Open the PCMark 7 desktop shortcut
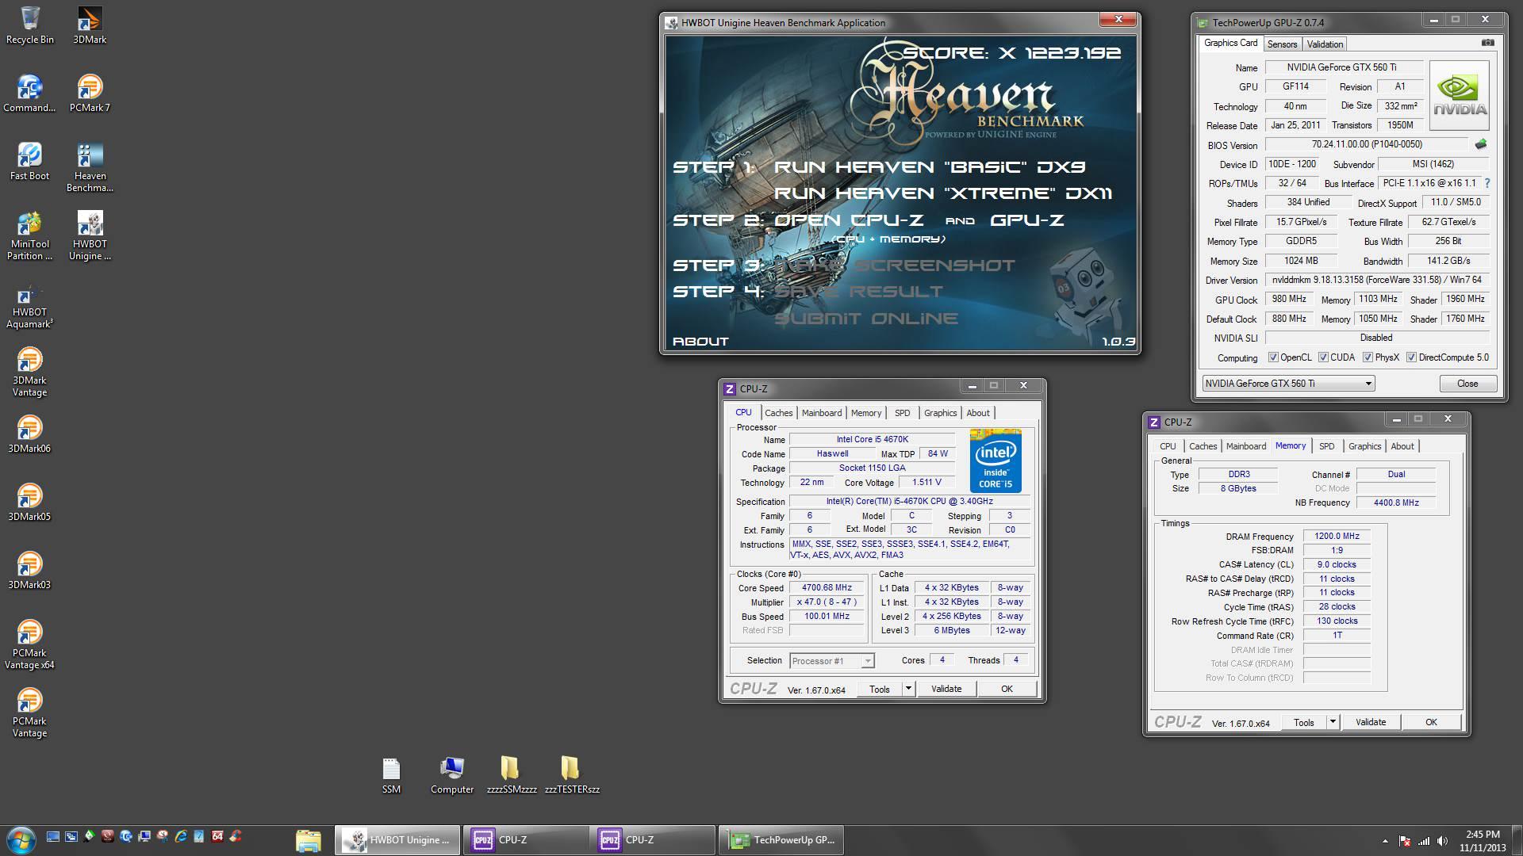 point(90,94)
